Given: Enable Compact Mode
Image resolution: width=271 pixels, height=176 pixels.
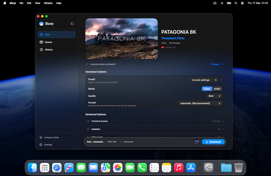Looking at the screenshot, I should pos(49,138).
